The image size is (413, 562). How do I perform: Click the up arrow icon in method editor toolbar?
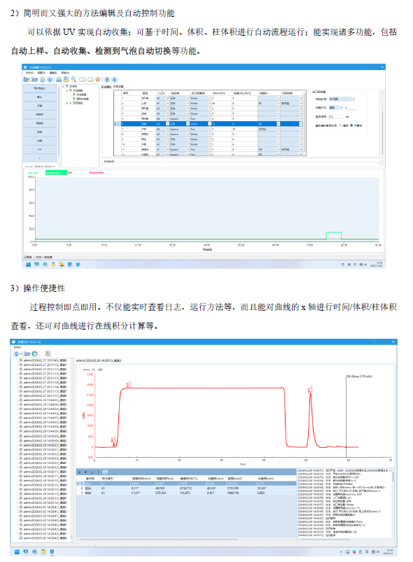pos(107,80)
